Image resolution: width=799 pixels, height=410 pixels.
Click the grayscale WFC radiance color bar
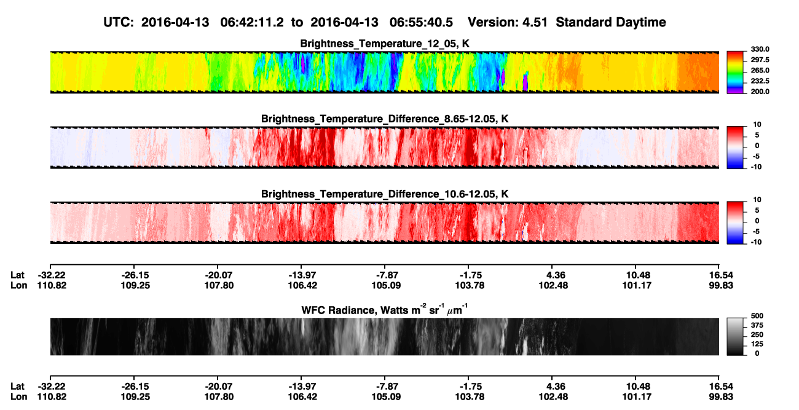click(x=735, y=337)
